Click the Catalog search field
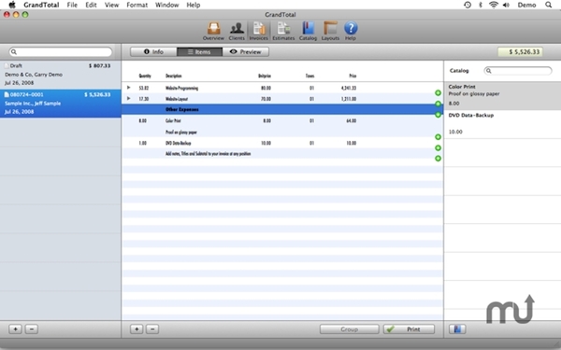561x350 pixels. point(518,71)
